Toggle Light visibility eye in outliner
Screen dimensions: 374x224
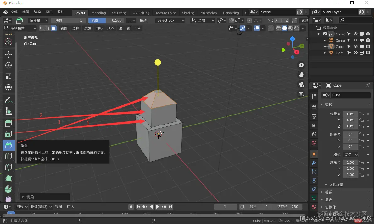[355, 53]
